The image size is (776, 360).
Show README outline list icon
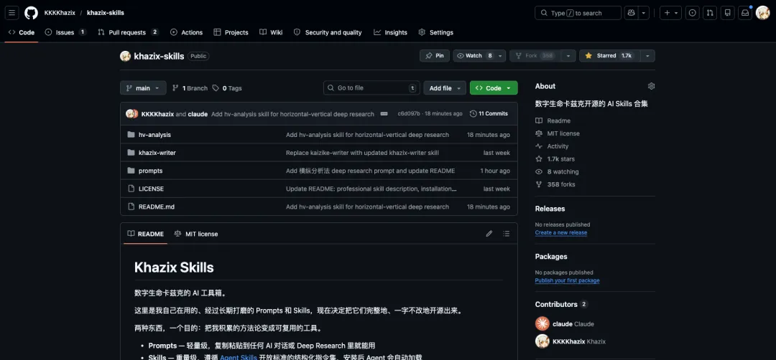[507, 234]
